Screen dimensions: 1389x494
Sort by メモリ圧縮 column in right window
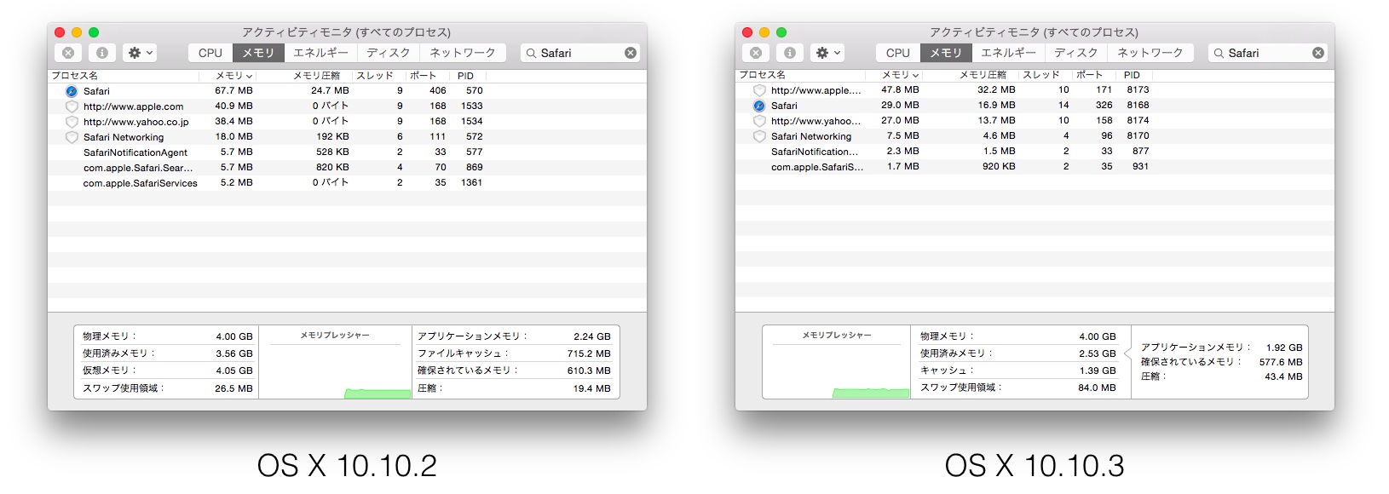pos(971,75)
